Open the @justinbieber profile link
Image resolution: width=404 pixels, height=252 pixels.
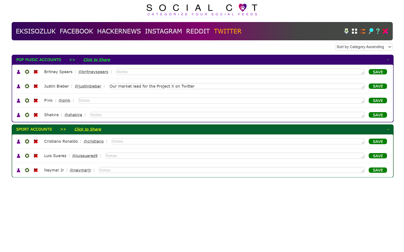[88, 86]
